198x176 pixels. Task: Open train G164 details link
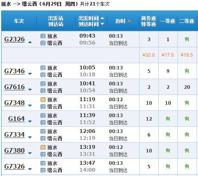[16, 119]
